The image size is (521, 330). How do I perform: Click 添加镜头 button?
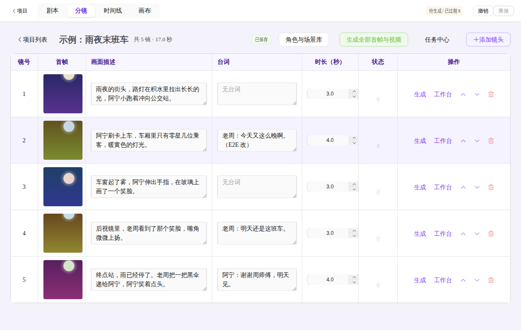tap(488, 40)
